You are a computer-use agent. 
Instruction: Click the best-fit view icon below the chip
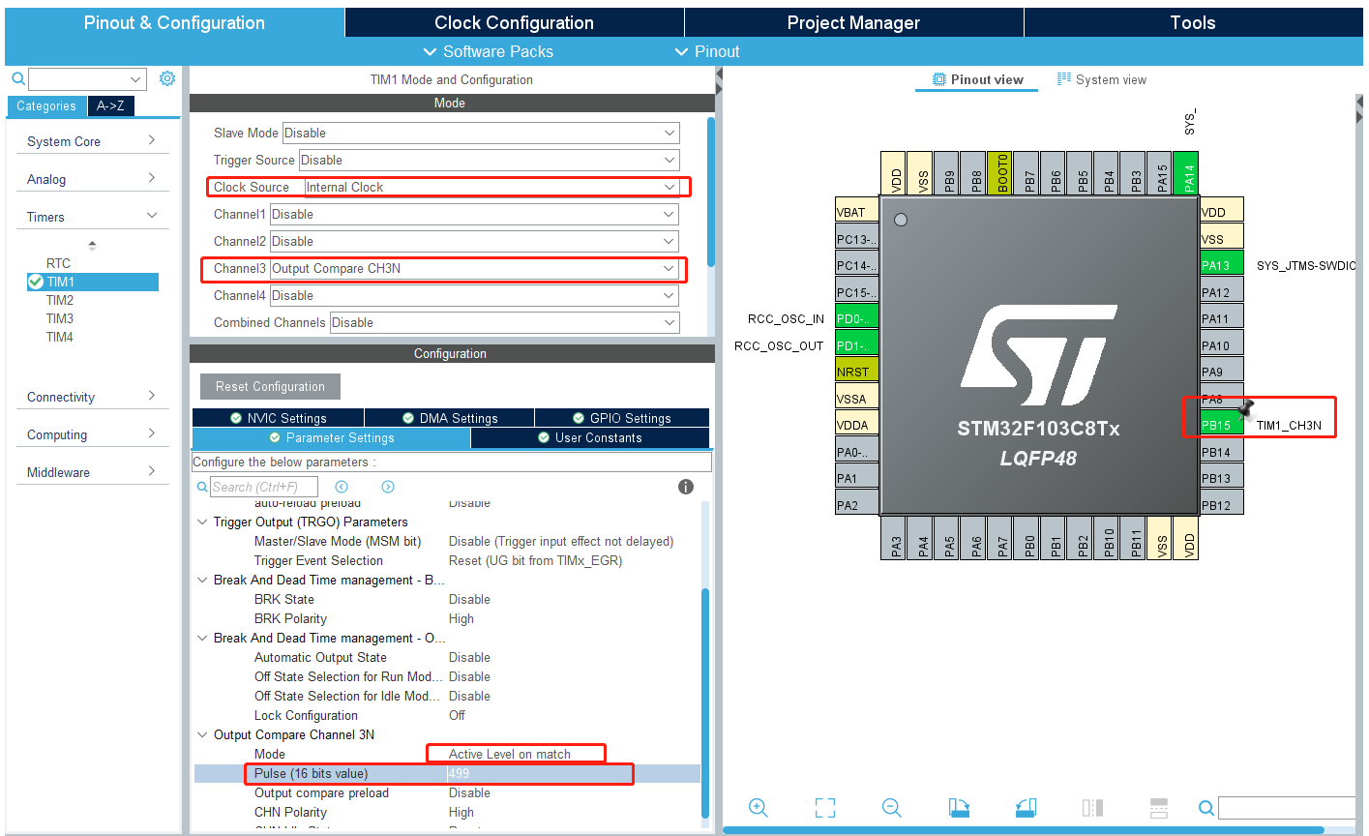(824, 807)
